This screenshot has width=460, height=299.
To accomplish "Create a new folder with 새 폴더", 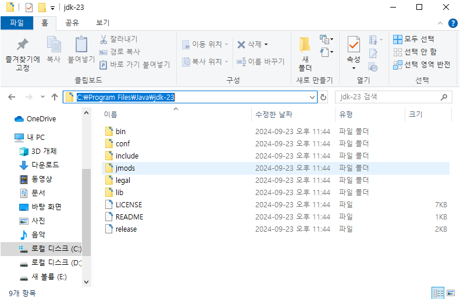I will tap(305, 54).
